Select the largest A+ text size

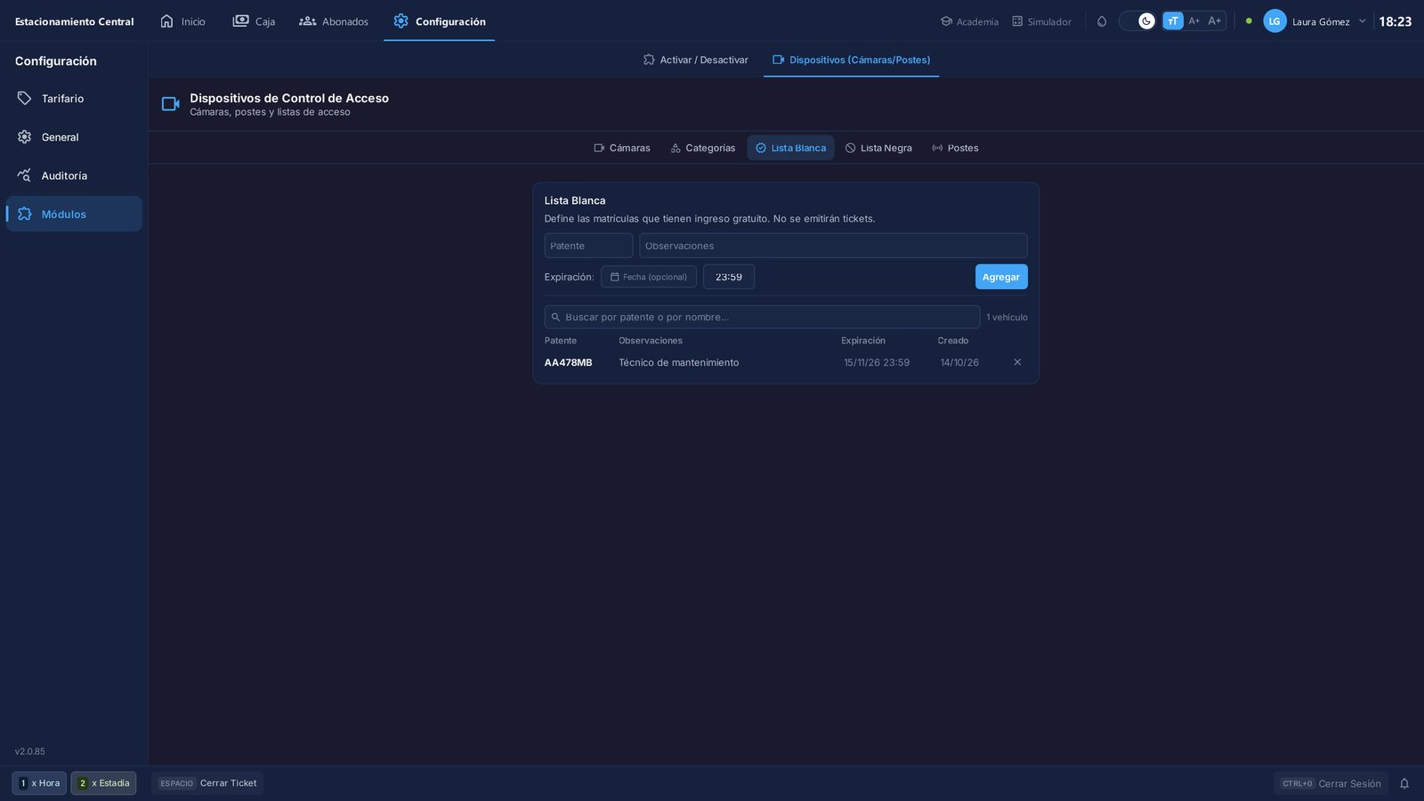pos(1215,21)
